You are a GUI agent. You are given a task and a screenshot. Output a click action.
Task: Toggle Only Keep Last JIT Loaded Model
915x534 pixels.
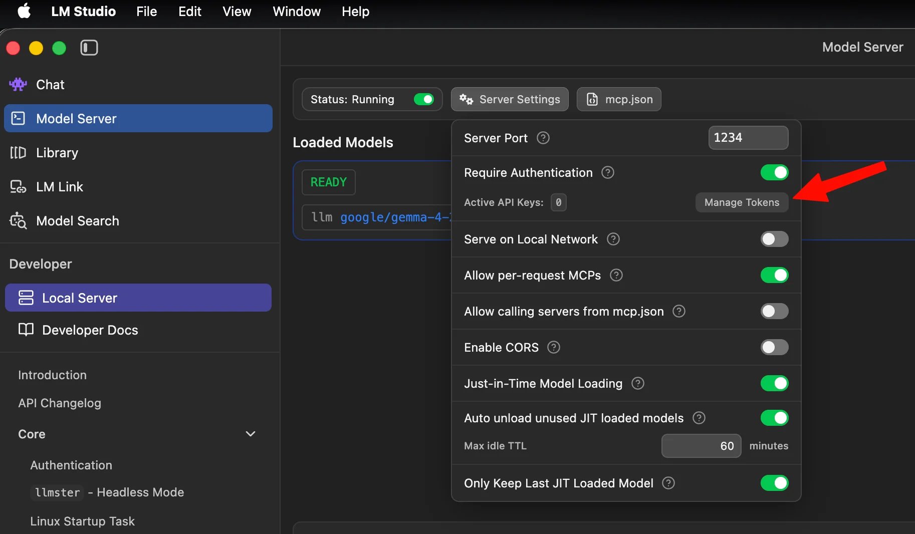[x=774, y=483]
